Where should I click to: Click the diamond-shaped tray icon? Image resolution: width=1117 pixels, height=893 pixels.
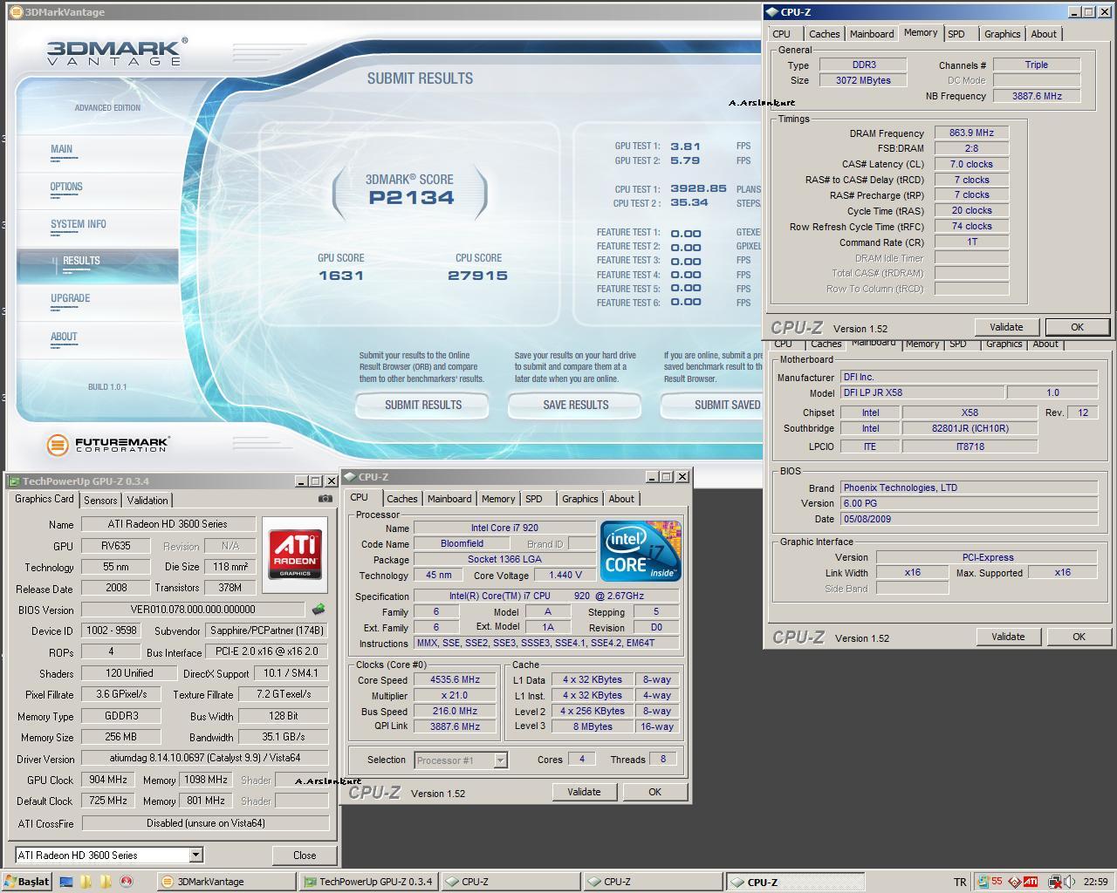click(1014, 882)
